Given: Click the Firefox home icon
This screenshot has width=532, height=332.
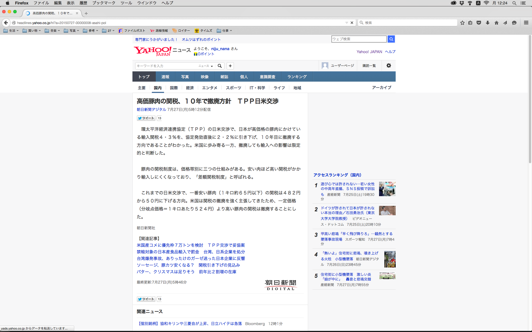Looking at the screenshot, I should 497,23.
